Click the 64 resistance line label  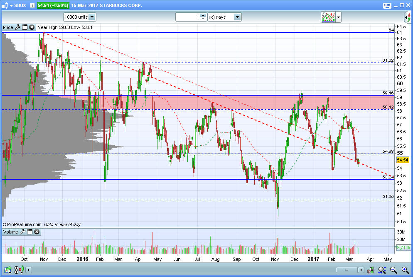click(x=391, y=30)
